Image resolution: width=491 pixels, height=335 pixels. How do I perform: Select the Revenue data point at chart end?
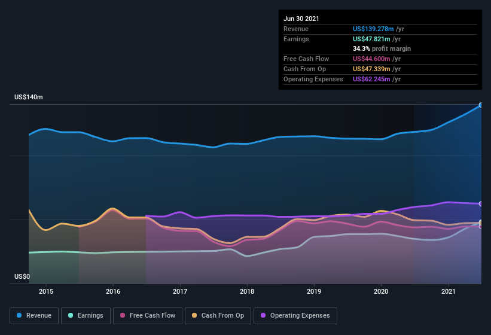(481, 105)
